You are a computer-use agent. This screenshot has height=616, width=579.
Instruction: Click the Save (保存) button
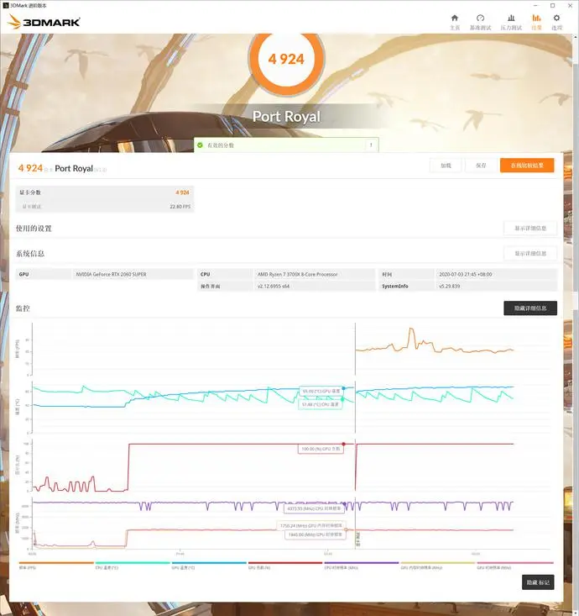481,166
